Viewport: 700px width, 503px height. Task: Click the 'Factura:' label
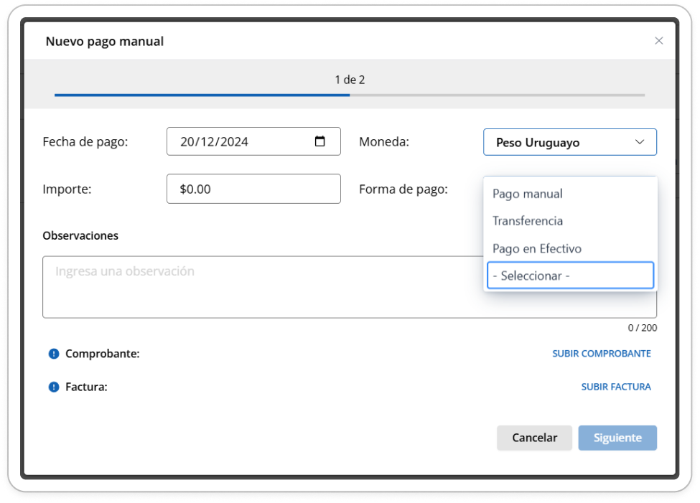[x=86, y=387]
